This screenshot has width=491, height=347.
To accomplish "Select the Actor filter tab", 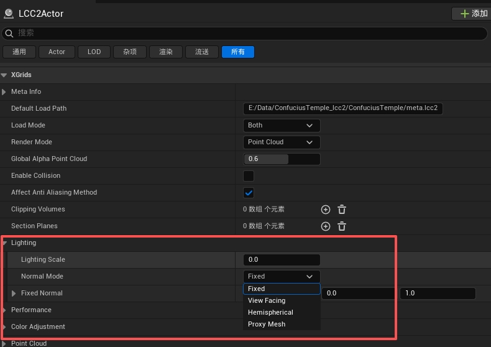I will tap(57, 52).
